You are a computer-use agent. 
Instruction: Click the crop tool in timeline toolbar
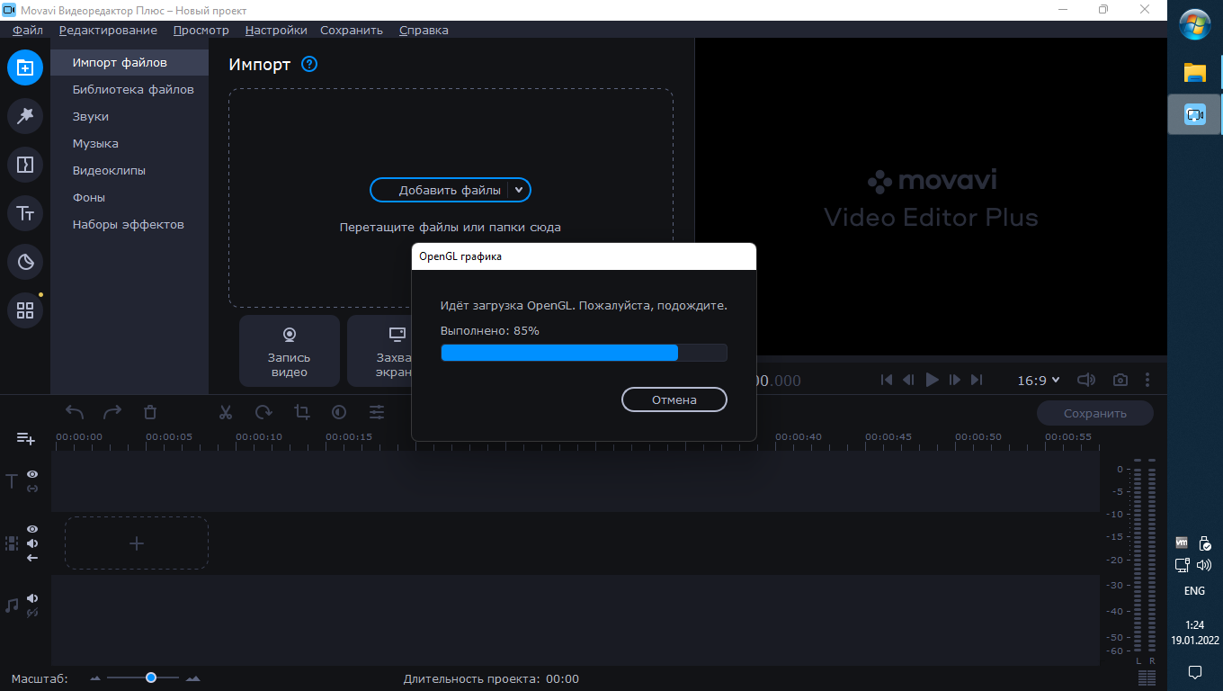301,412
